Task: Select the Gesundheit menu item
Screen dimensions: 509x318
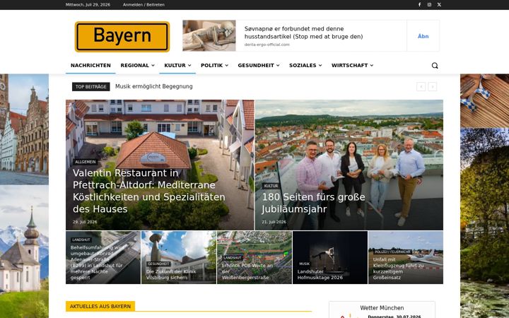Action: tap(256, 65)
